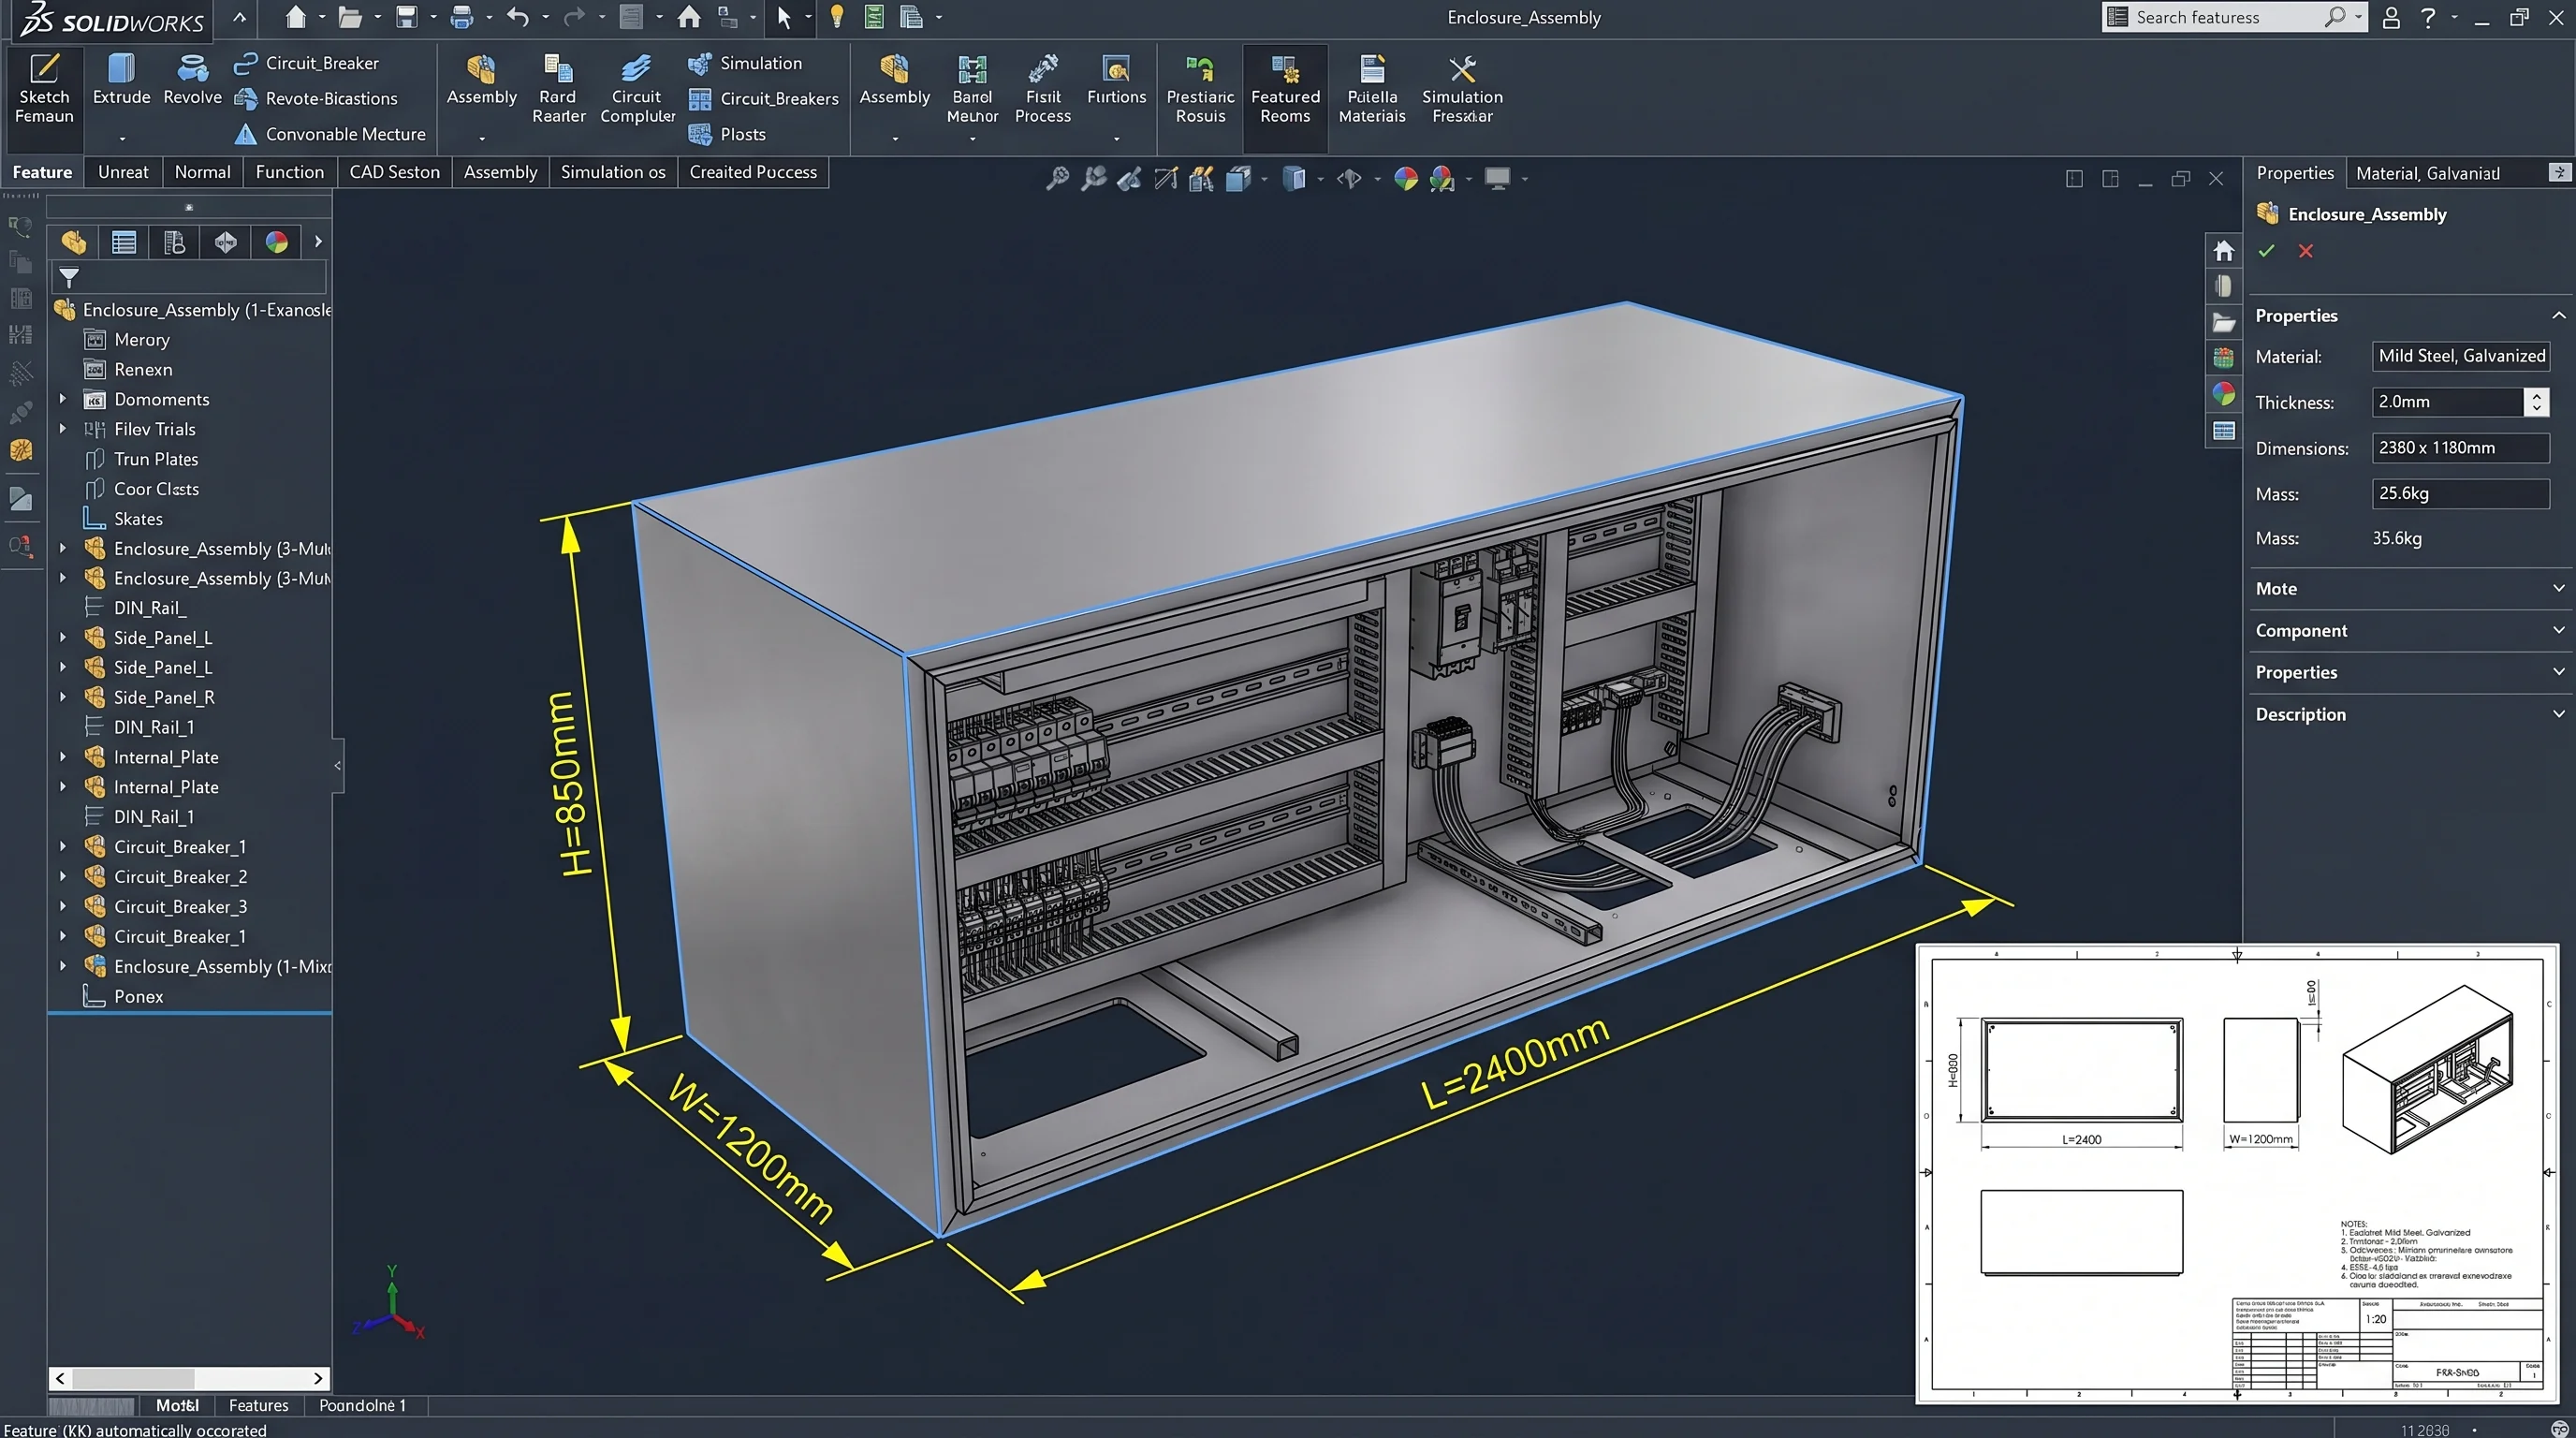The image size is (2576, 1438).
Task: Select Ponex item in feature tree
Action: coord(138,996)
